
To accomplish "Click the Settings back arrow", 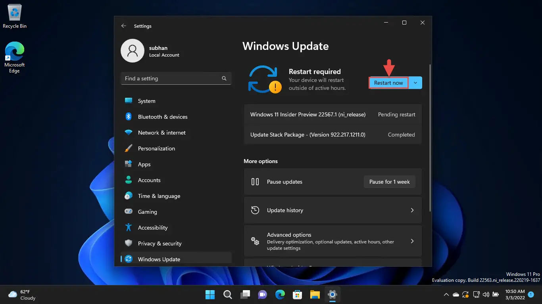I will [124, 26].
